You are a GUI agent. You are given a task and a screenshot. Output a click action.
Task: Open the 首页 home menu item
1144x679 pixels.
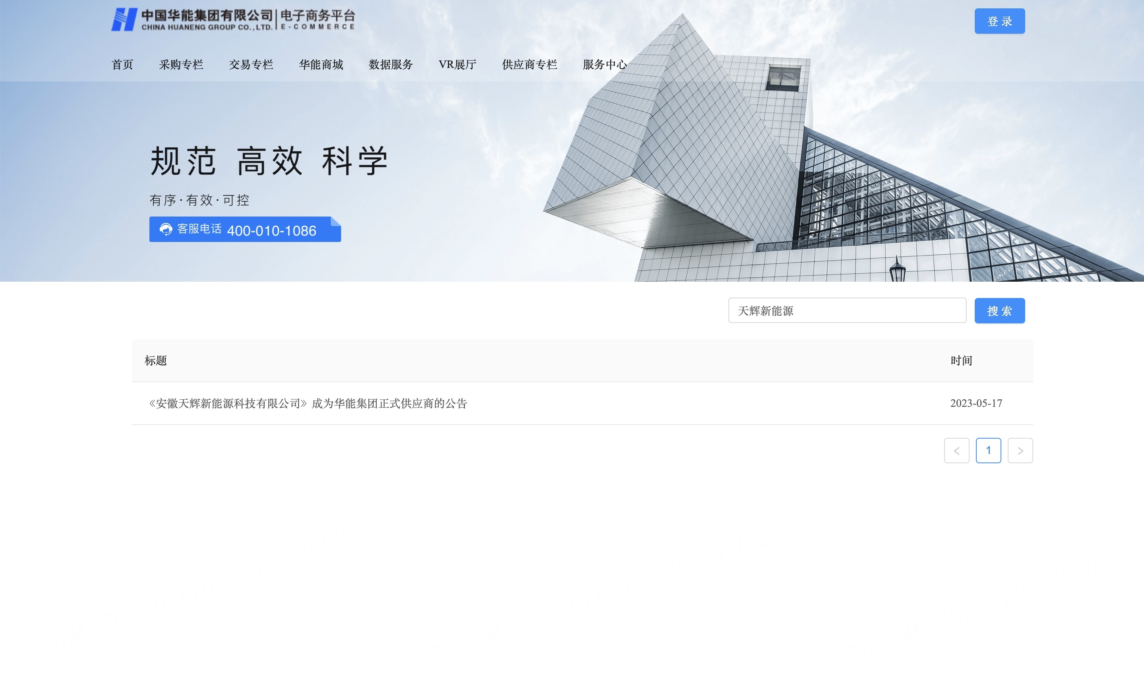(122, 64)
